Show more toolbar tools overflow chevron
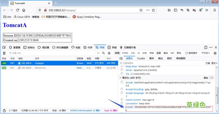This screenshot has width=219, height=114. tap(207, 10)
